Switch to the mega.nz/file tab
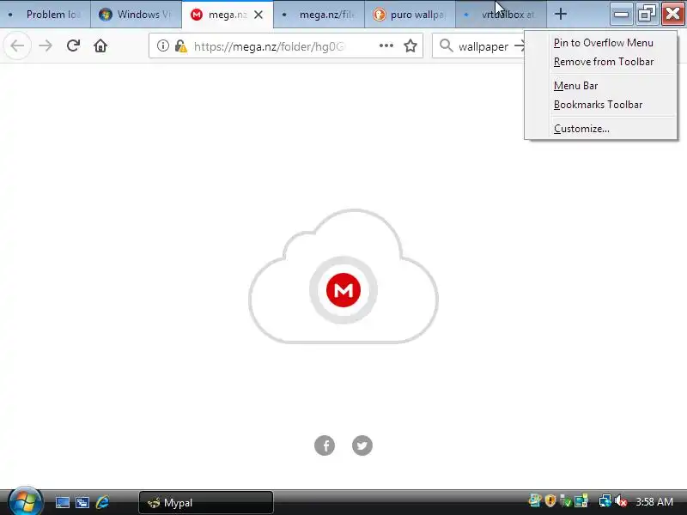 319,15
